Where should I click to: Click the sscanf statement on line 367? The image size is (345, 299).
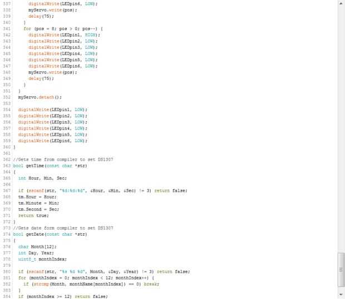click(x=102, y=191)
